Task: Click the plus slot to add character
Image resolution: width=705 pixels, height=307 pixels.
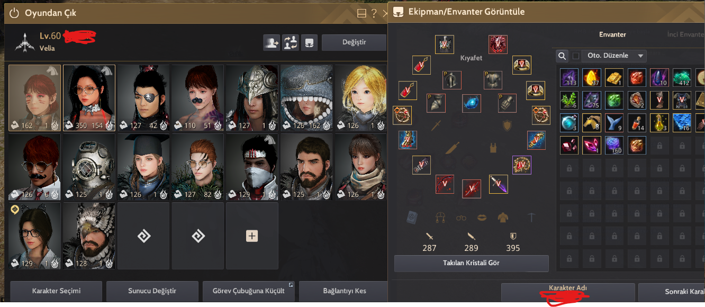Action: click(x=252, y=236)
